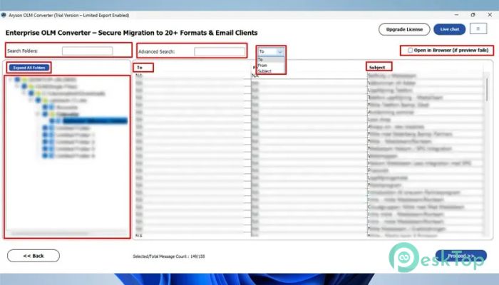Select the Untitled Folder 1 tree item
The image size is (499, 285).
(x=75, y=135)
